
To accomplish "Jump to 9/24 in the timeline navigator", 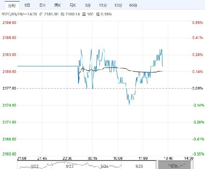I will [104, 166].
